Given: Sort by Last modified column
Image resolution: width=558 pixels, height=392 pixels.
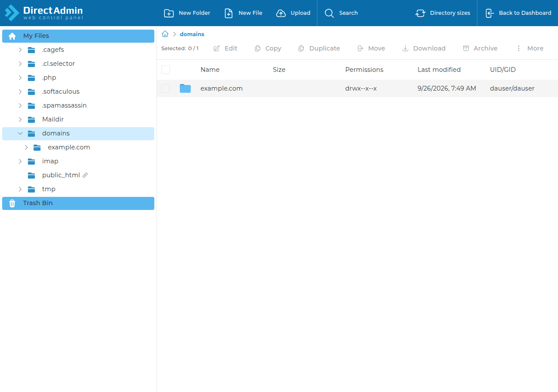Looking at the screenshot, I should click(x=439, y=70).
